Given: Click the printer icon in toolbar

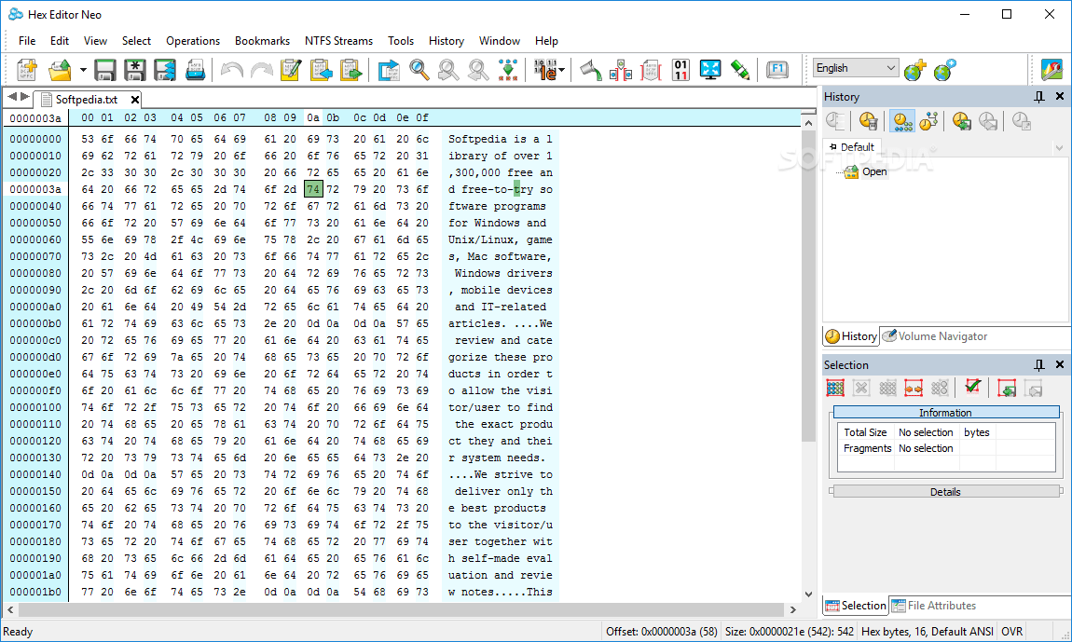Looking at the screenshot, I should tap(195, 70).
